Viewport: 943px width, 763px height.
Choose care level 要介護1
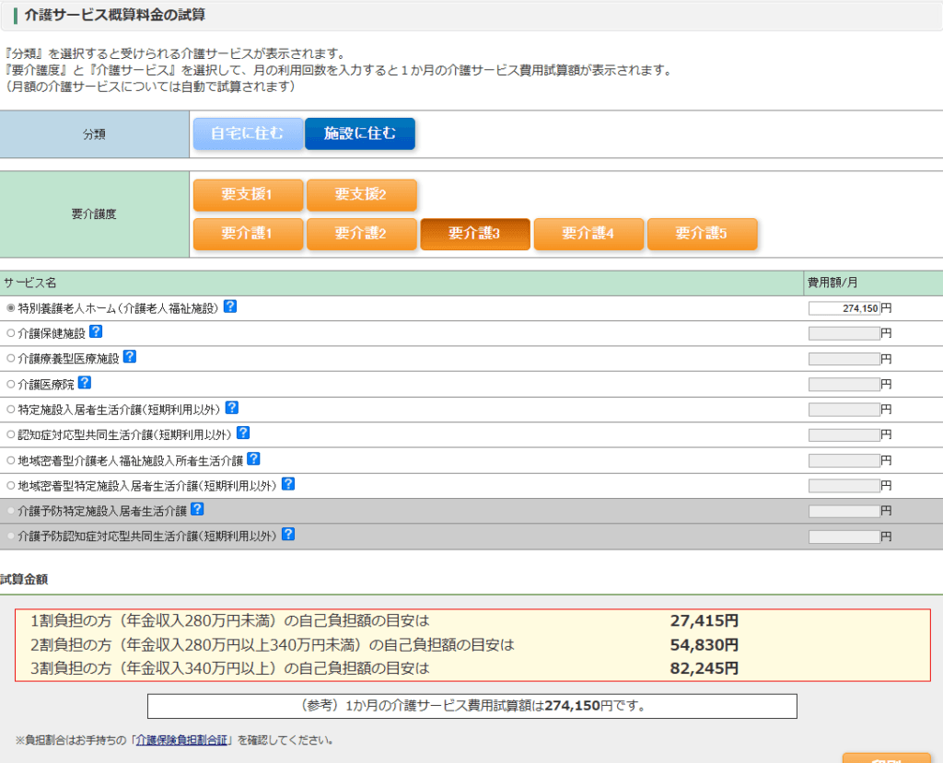248,234
